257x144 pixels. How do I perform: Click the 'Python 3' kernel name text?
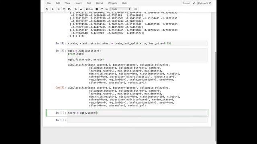203,3
